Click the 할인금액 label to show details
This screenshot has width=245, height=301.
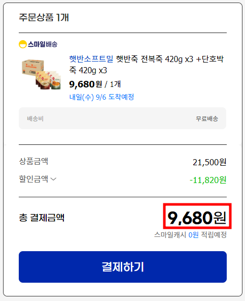(33, 179)
